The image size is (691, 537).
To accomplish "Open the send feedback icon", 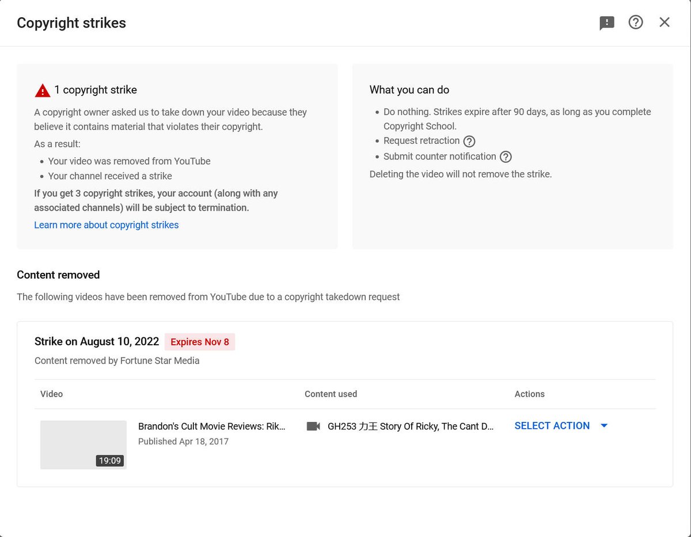I will (607, 23).
